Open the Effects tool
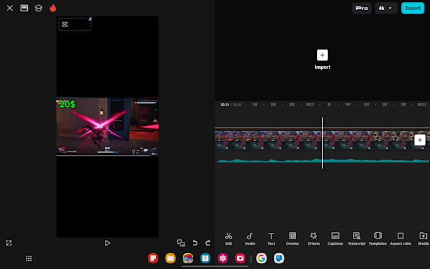Screen dimensions: 430x269 point(314,239)
